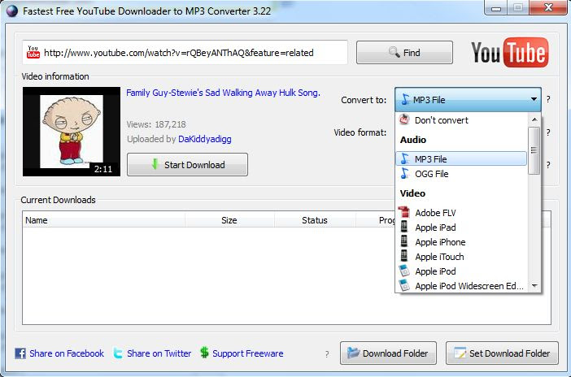
Task: Click the Twitter bird icon
Action: point(118,353)
